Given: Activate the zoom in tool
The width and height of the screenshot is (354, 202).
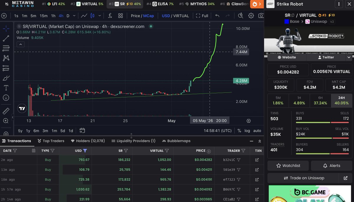Looking at the screenshot, I should pyautogui.click(x=6, y=121).
